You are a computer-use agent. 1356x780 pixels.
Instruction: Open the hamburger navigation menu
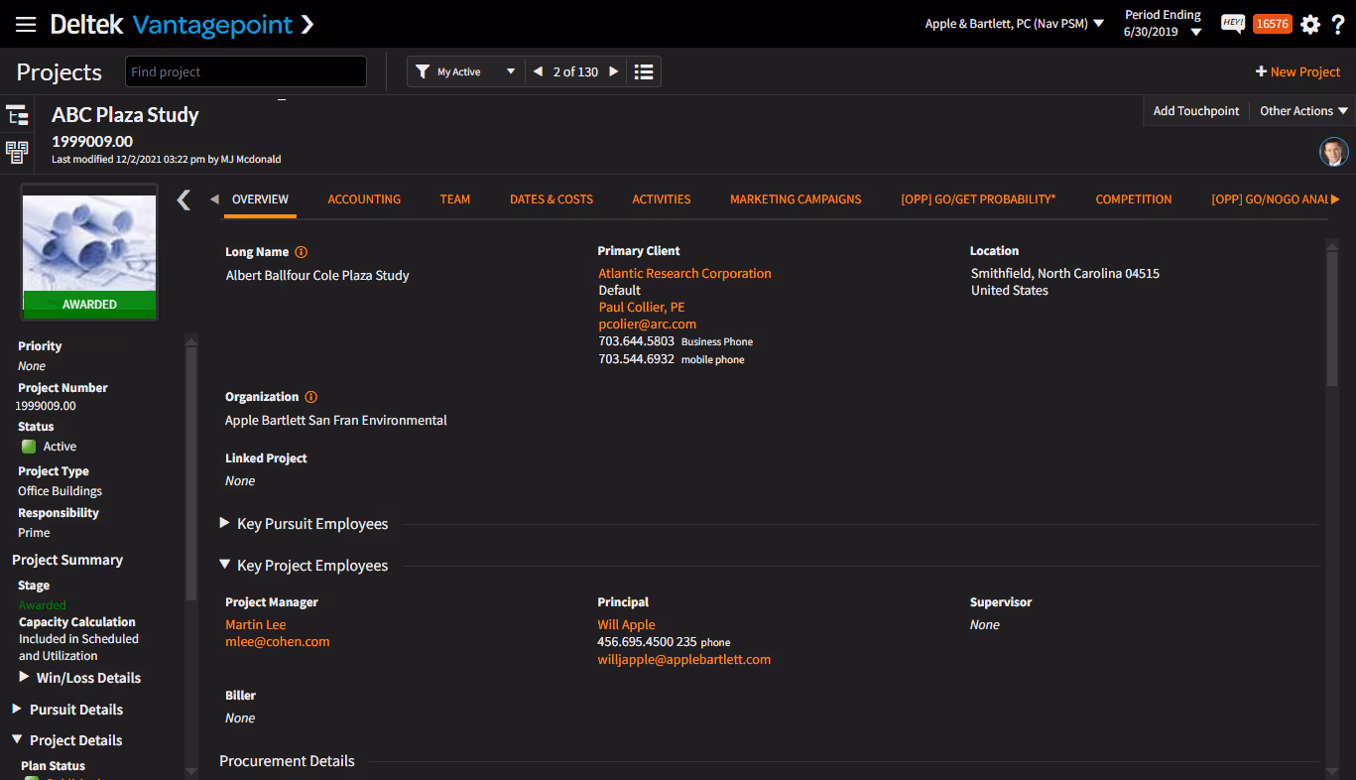tap(26, 24)
